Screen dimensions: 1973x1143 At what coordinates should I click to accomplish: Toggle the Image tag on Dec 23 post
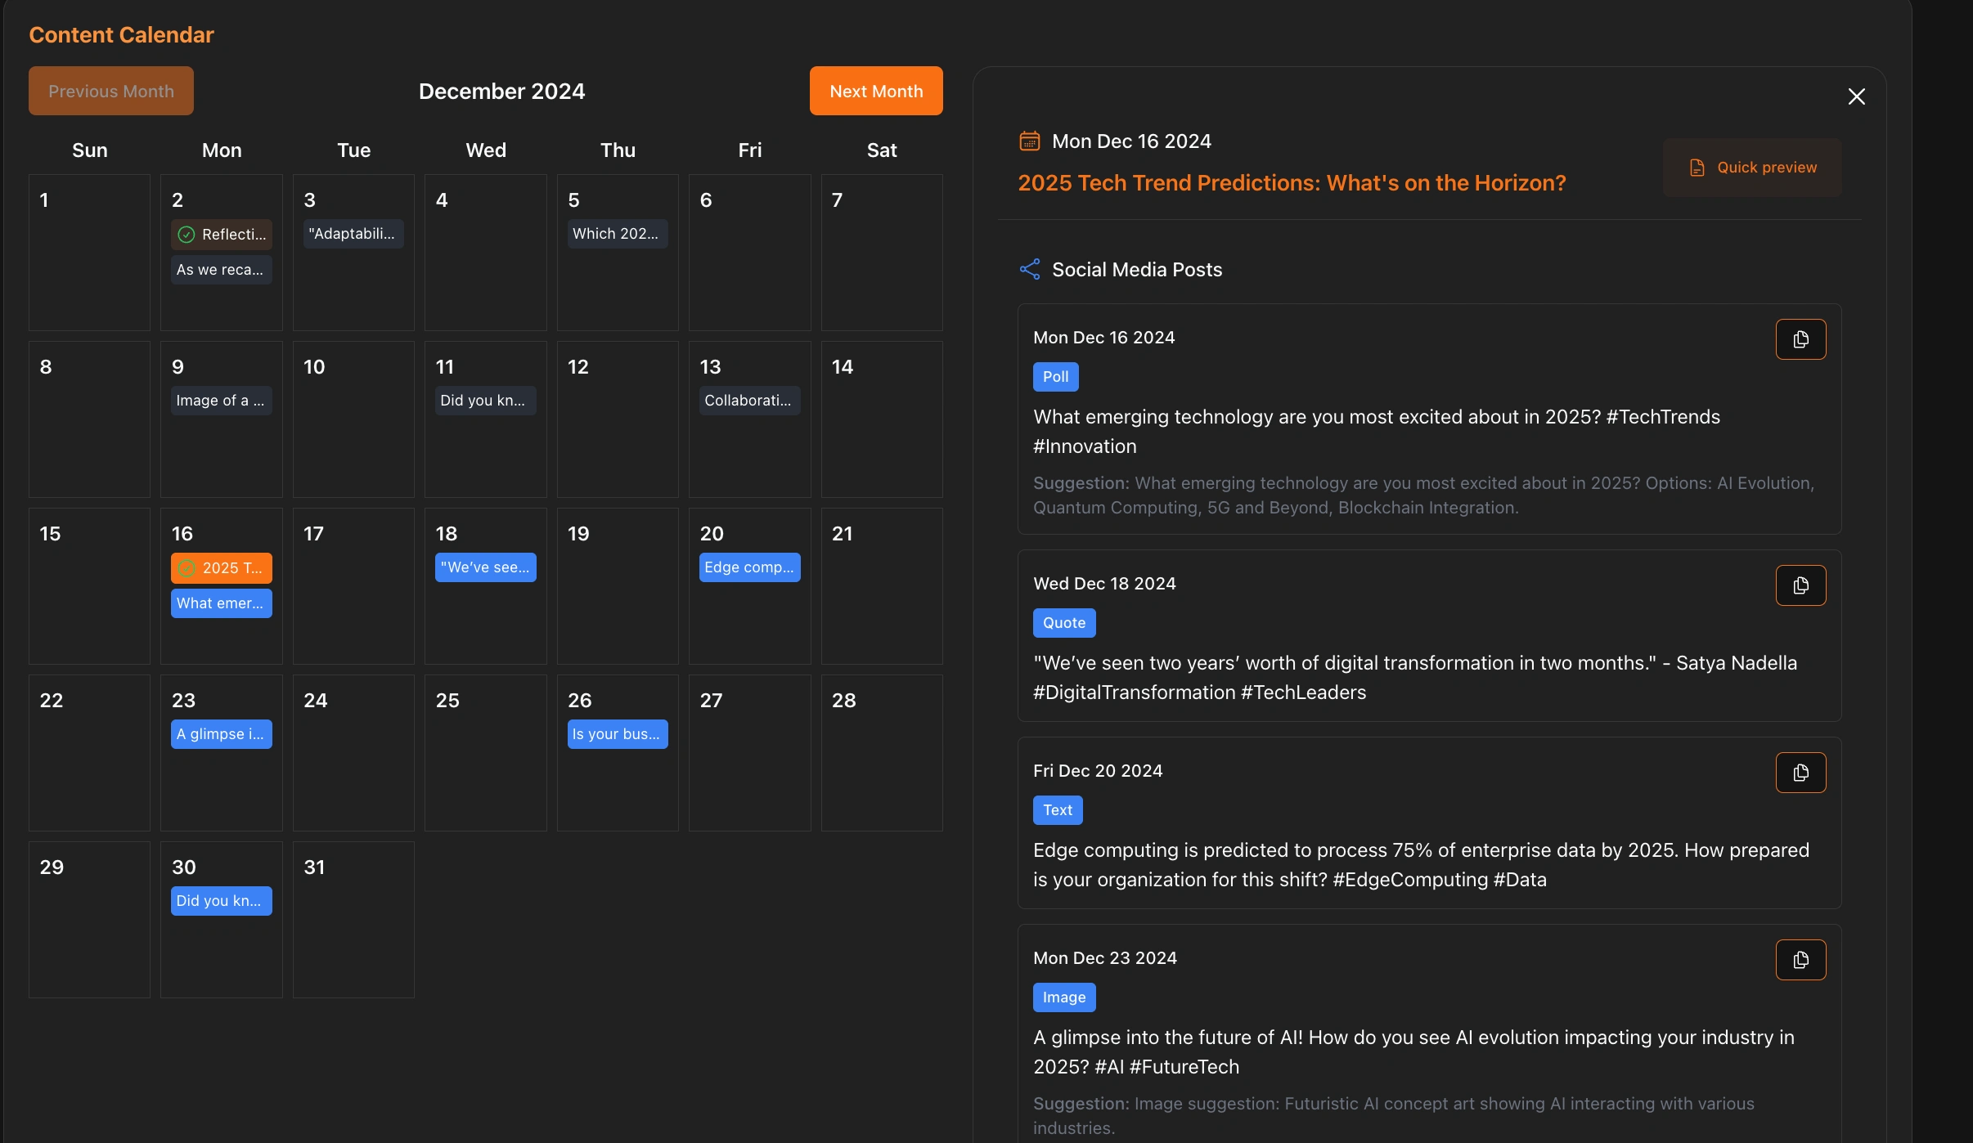[1063, 997]
